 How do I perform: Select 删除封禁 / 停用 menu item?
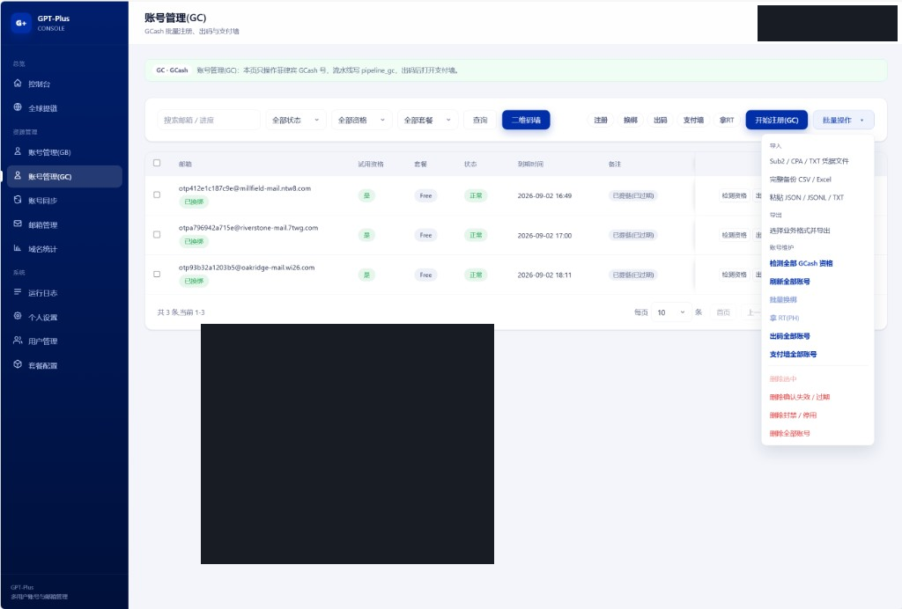(817, 415)
